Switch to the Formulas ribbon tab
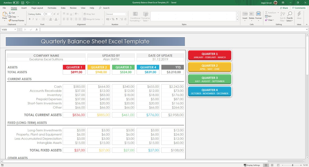The height and width of the screenshot is (167, 309). click(x=52, y=8)
